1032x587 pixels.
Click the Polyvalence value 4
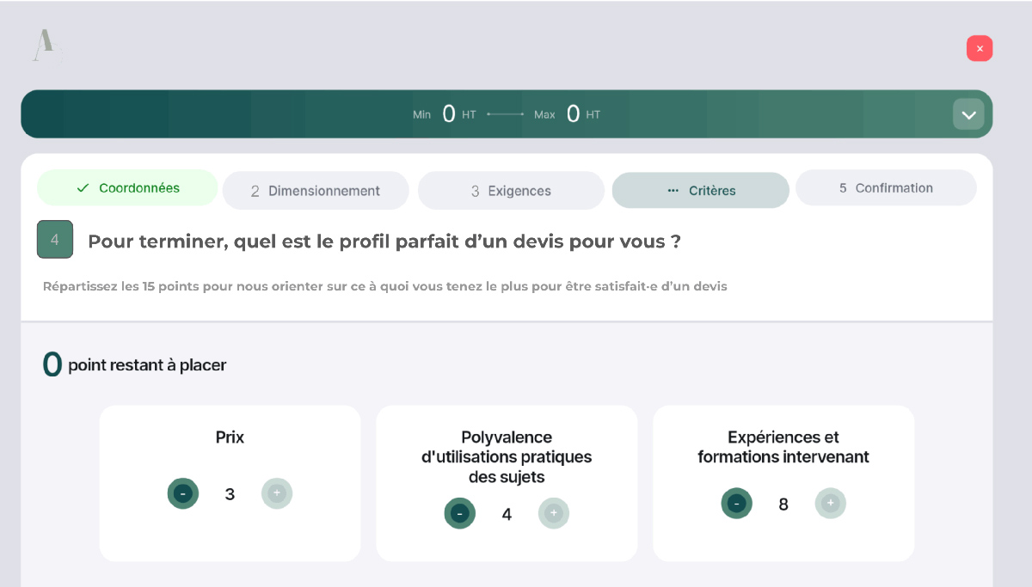pyautogui.click(x=507, y=515)
